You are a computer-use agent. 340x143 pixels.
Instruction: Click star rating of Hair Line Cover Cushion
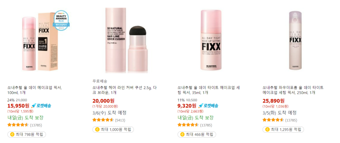pyautogui.click(x=103, y=120)
